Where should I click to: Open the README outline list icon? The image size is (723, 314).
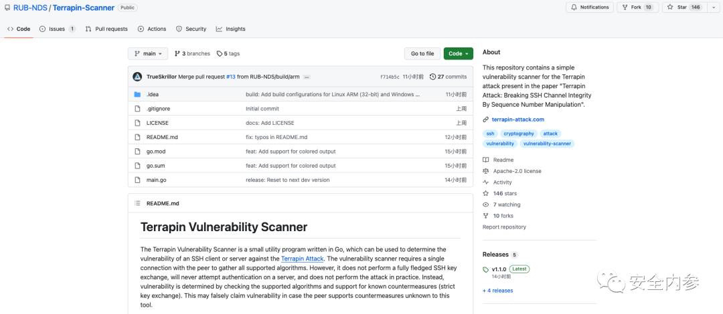click(137, 203)
